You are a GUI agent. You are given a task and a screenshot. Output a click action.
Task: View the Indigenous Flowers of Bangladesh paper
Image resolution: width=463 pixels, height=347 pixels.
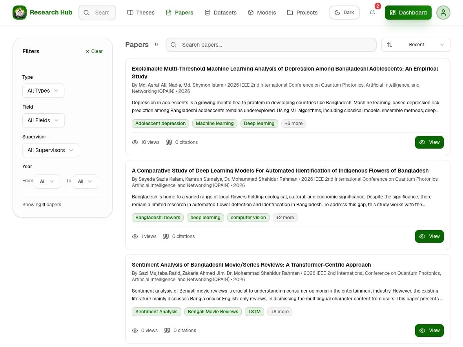[429, 236]
